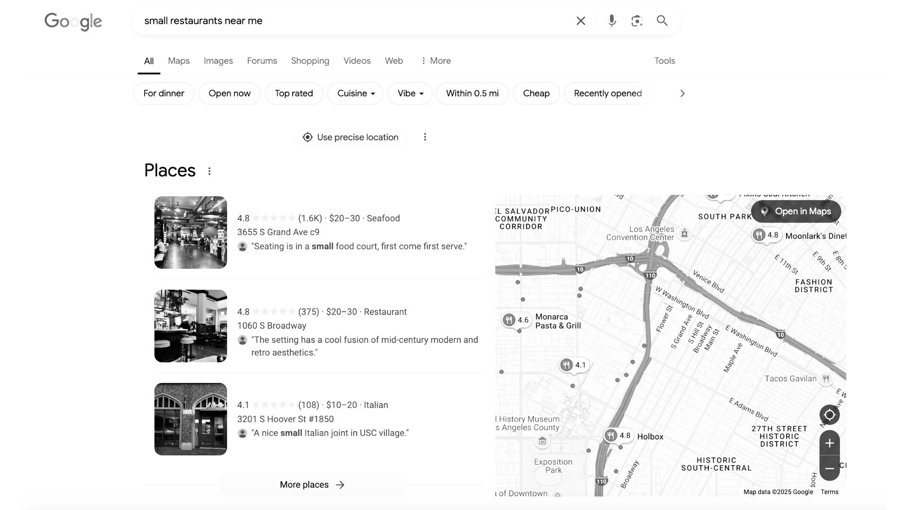Switch to the Images tab

(218, 61)
